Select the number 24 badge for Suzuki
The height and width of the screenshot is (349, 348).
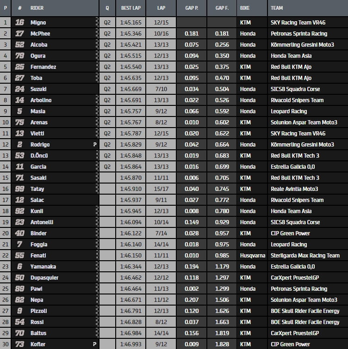click(20, 89)
